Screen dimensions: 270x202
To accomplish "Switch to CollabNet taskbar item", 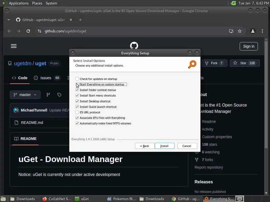I will click(x=57, y=199).
